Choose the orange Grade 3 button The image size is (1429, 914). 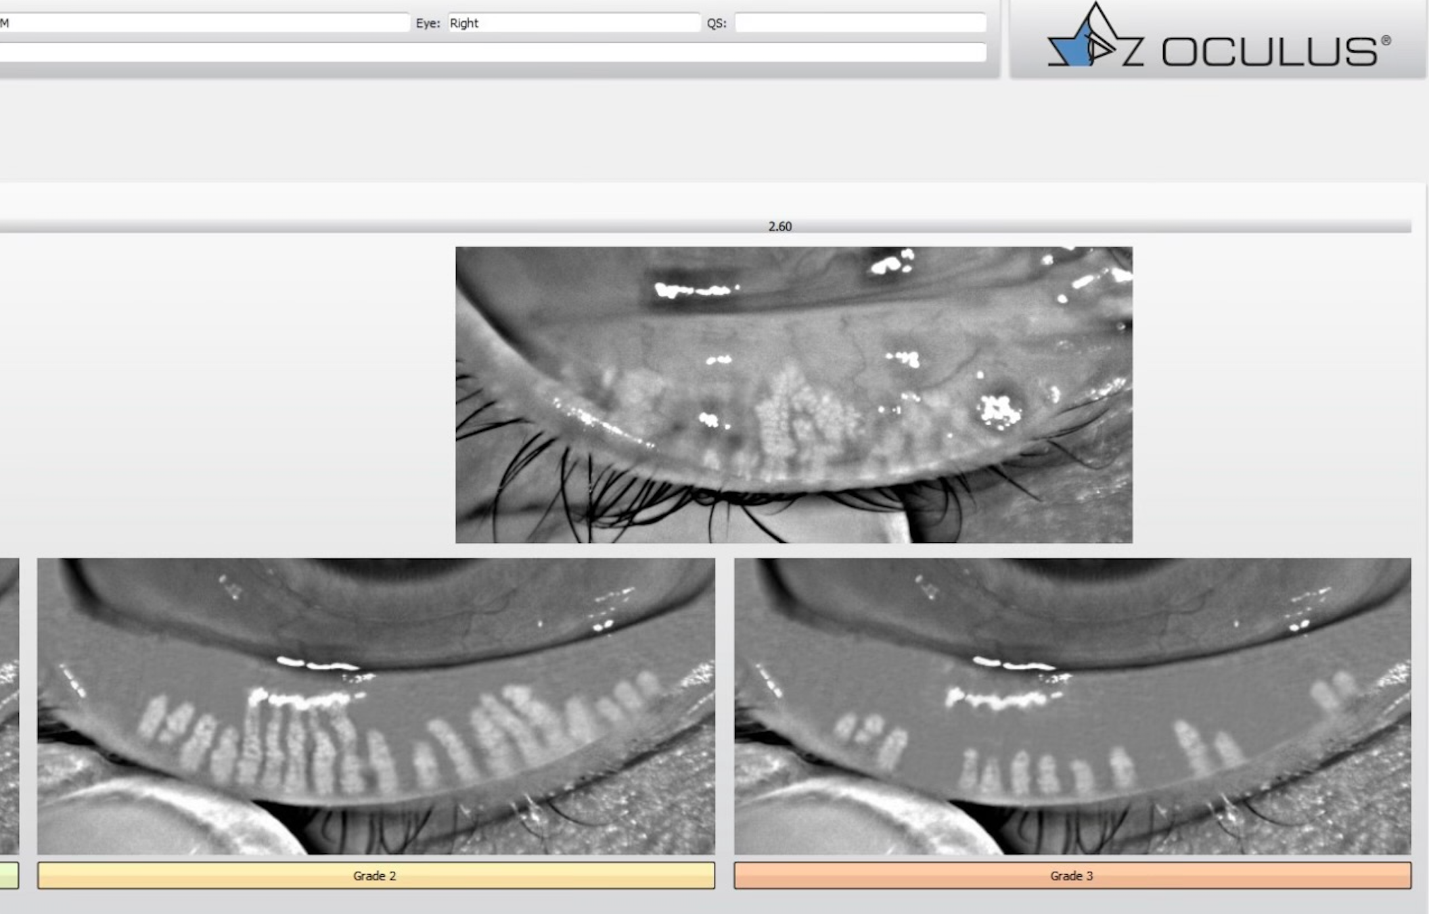click(1072, 875)
